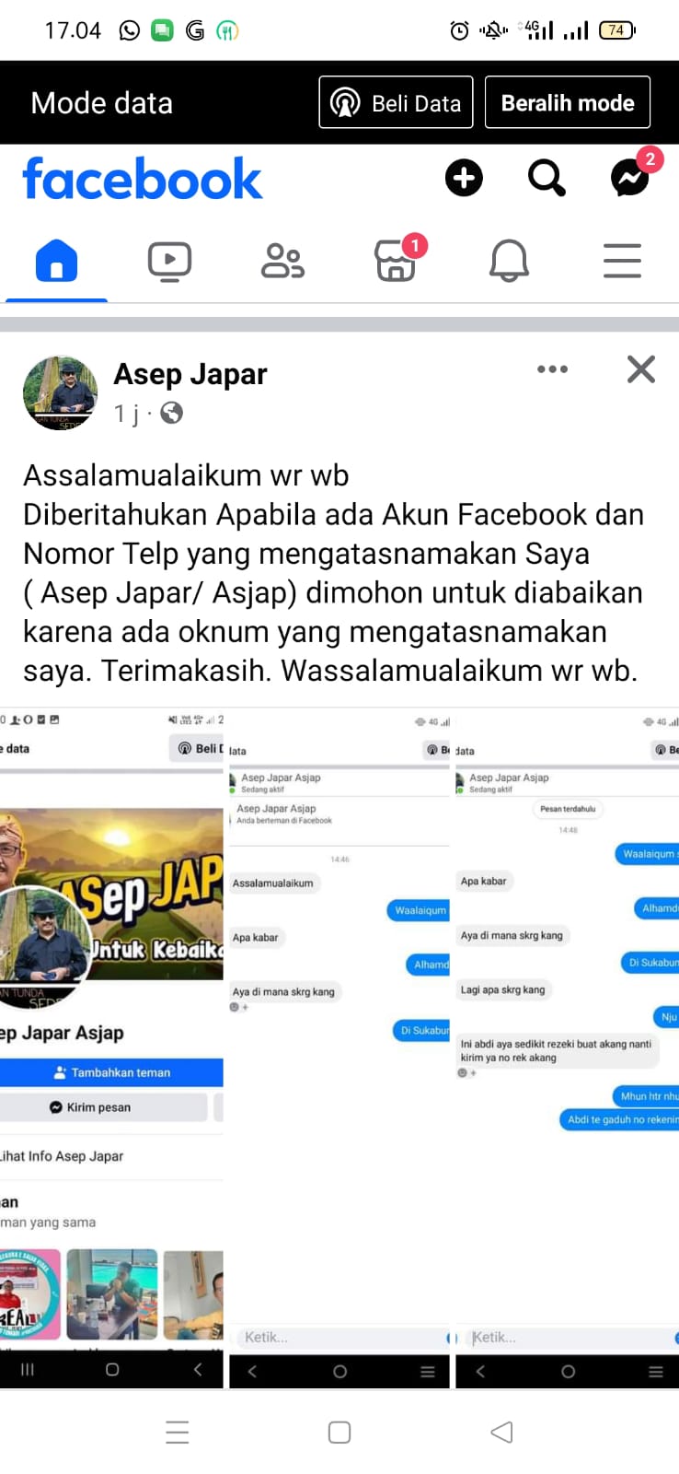Open Facebook search magnifier icon

pyautogui.click(x=547, y=178)
